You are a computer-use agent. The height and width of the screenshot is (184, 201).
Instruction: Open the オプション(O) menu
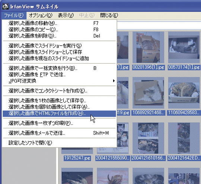(41, 16)
